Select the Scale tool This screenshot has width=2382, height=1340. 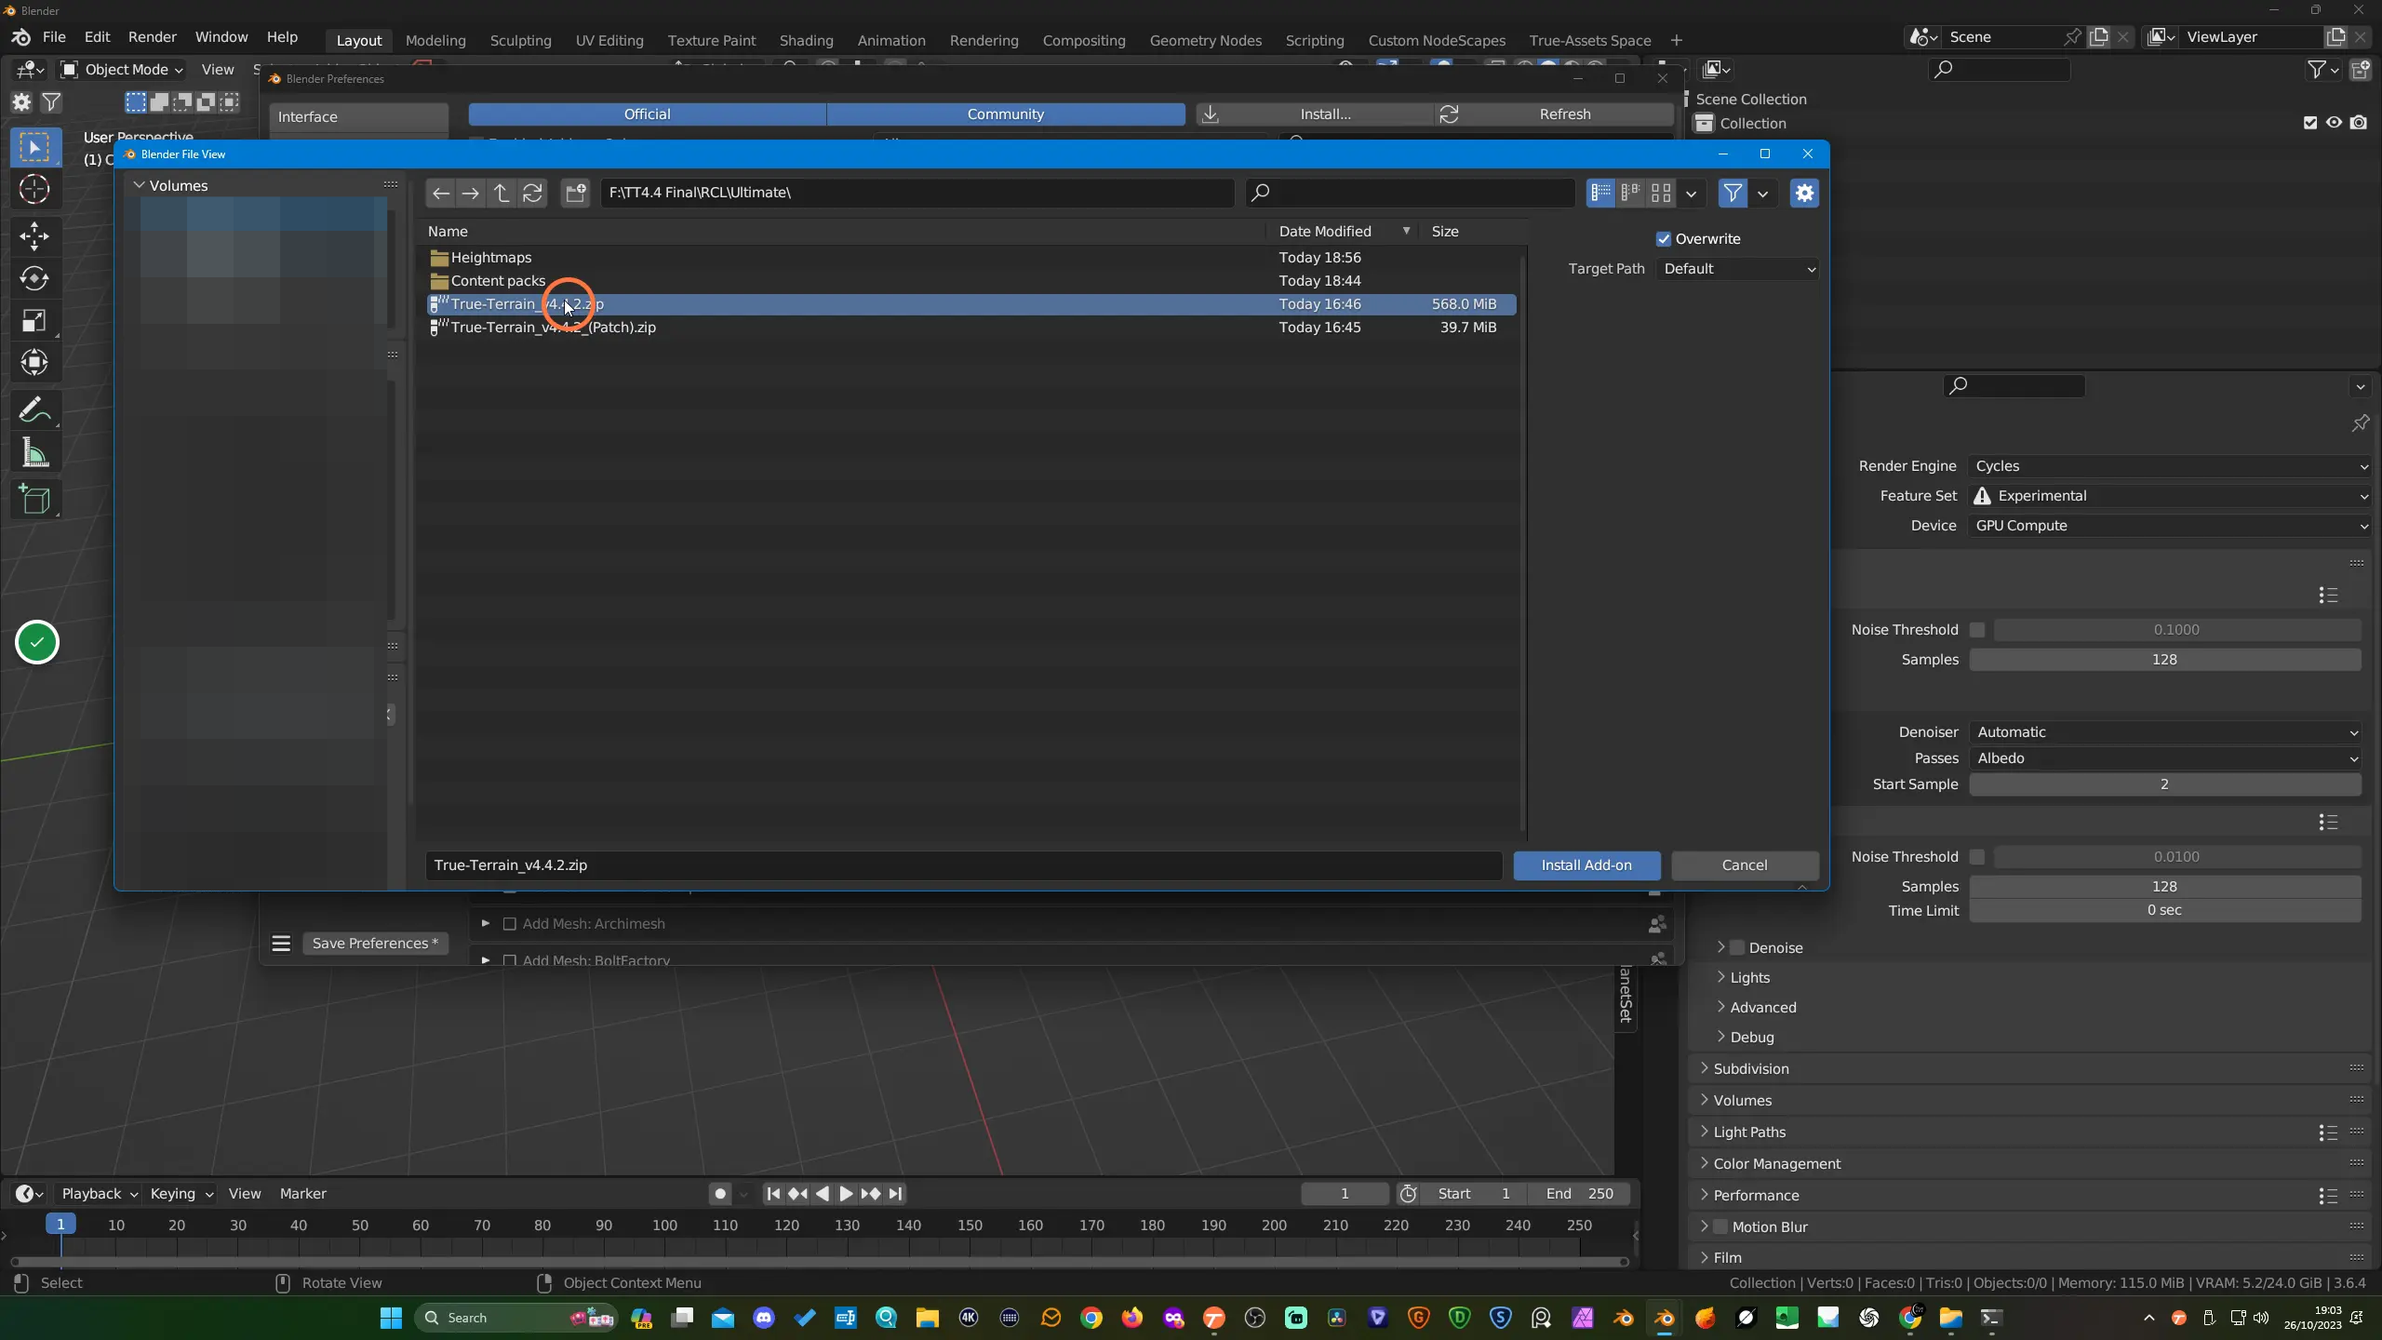[34, 320]
